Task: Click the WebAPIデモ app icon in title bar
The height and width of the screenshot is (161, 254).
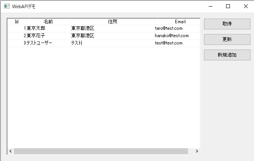Action: point(7,6)
